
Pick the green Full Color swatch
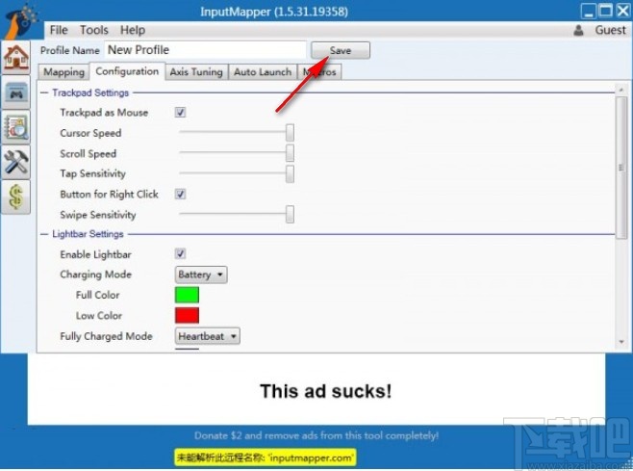point(187,295)
